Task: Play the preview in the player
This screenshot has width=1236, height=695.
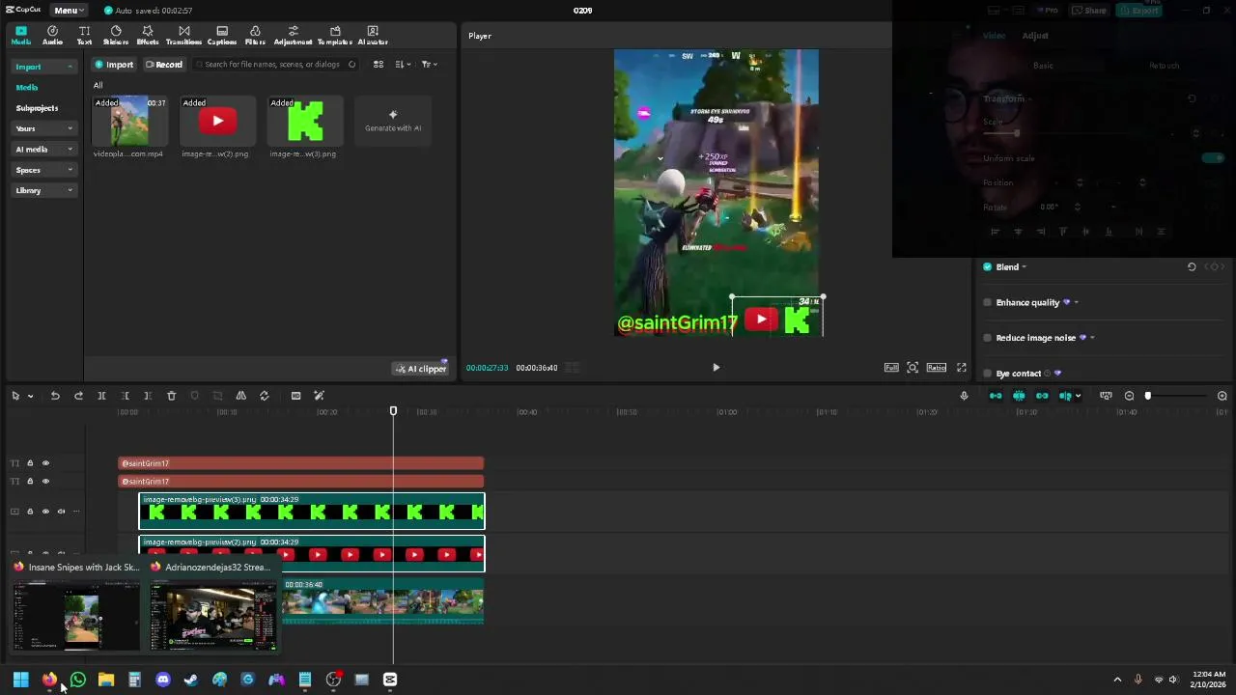Action: coord(716,368)
